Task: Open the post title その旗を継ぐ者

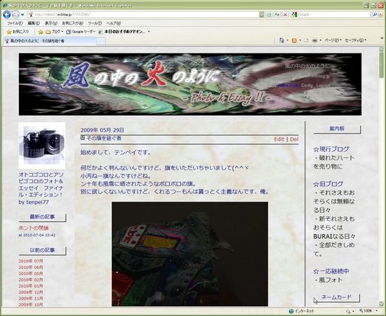Action: pos(104,138)
